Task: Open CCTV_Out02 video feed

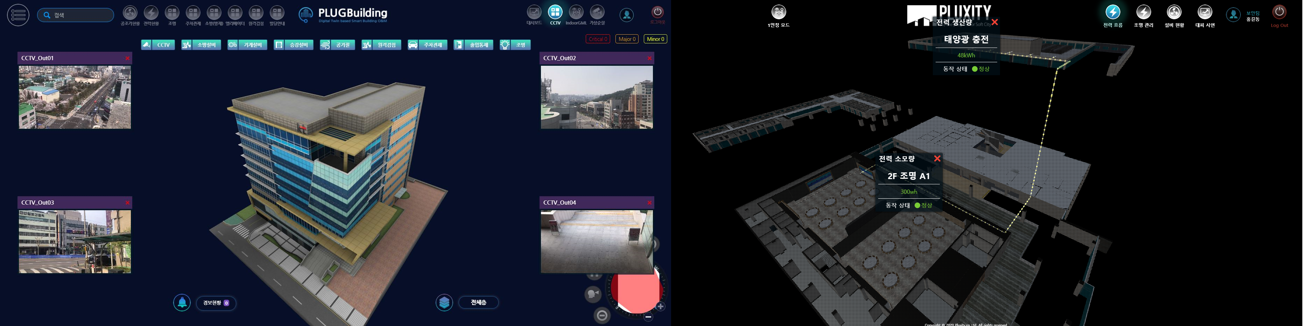Action: click(x=597, y=97)
